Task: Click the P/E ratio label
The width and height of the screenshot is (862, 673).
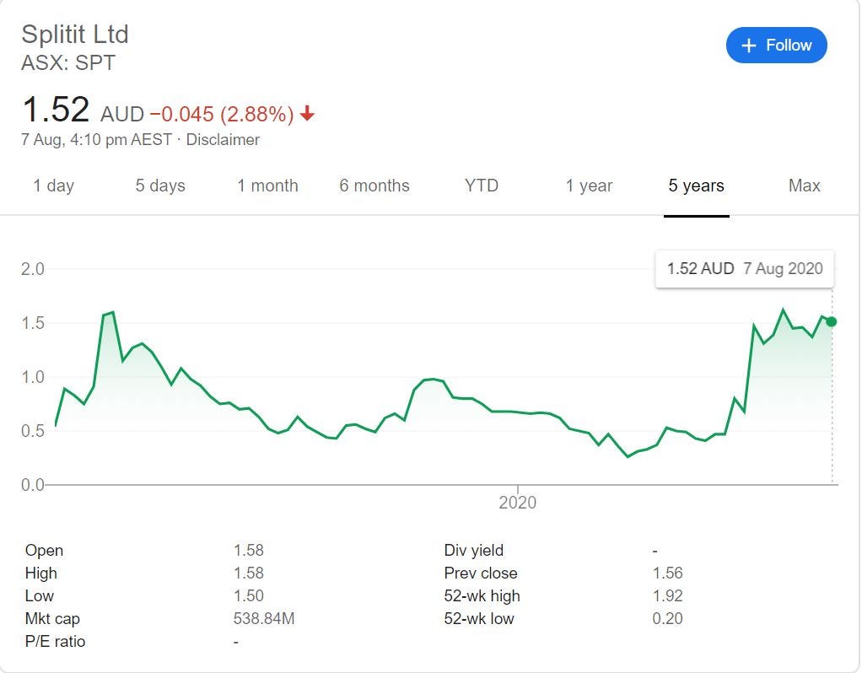Action: point(55,642)
